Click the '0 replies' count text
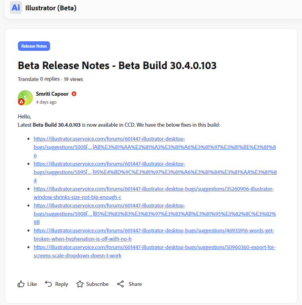Viewport: 302px width, 305px height. (50, 79)
